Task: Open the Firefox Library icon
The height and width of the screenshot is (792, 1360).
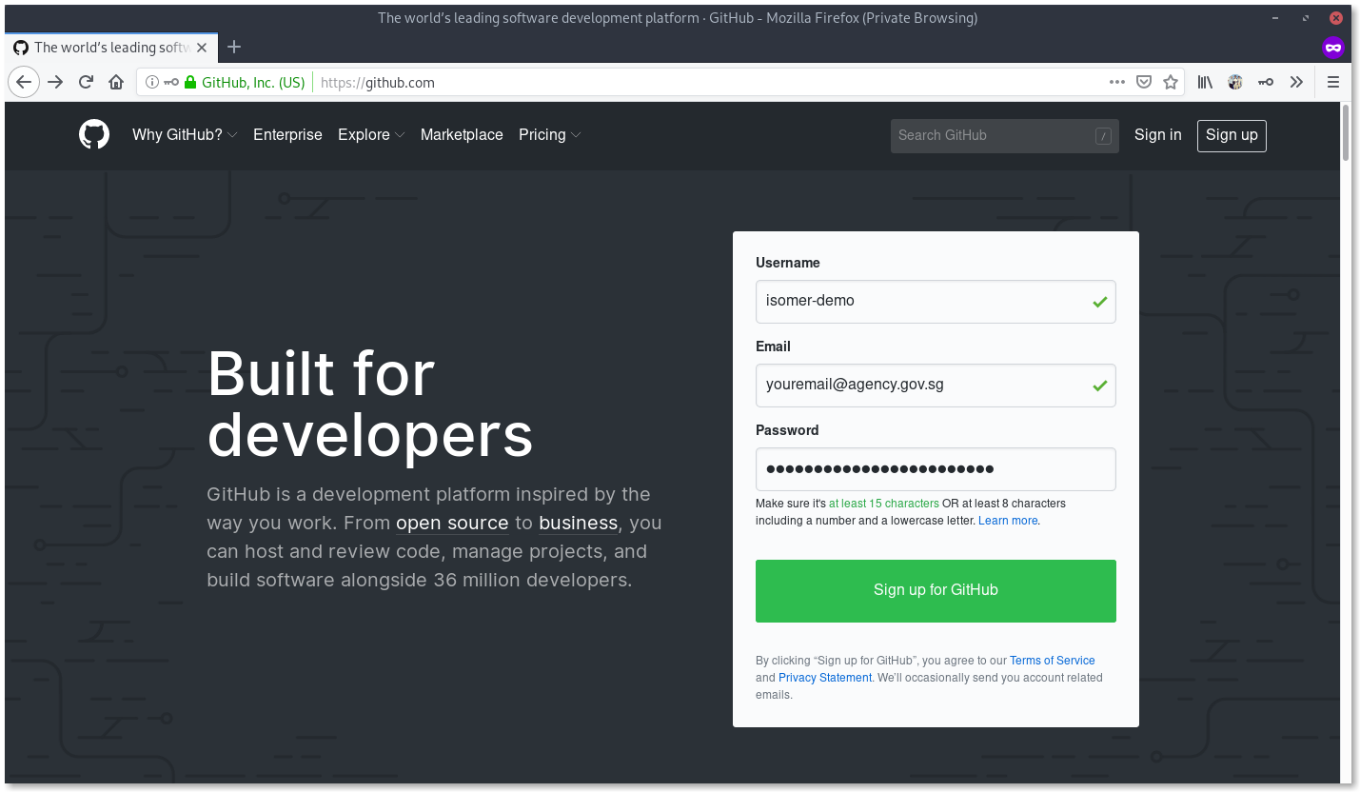Action: [1205, 82]
